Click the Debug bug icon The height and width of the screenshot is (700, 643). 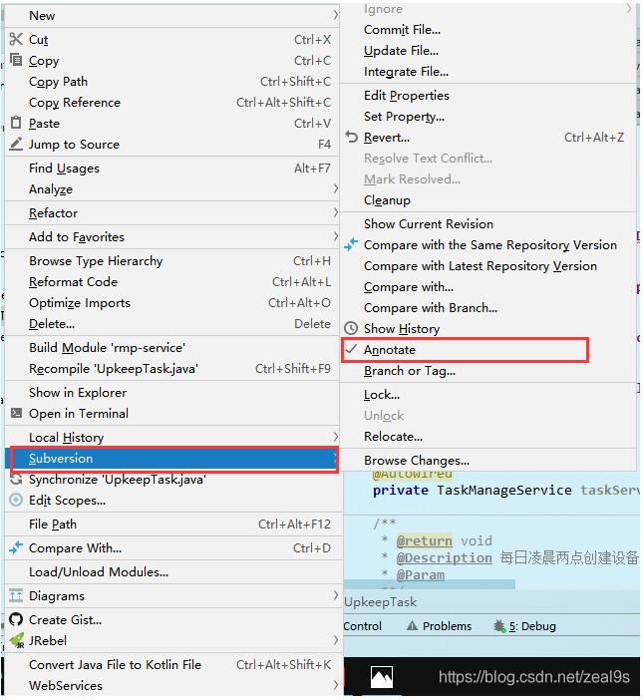499,626
